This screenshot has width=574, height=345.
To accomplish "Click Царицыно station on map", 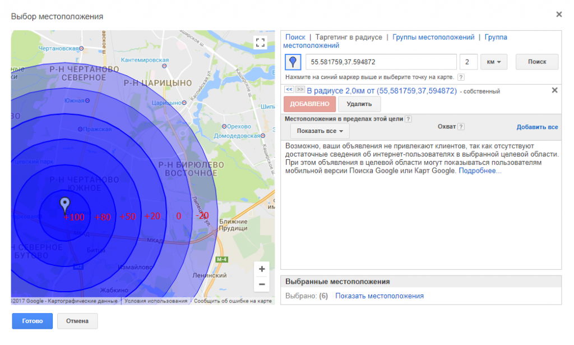I will (169, 103).
